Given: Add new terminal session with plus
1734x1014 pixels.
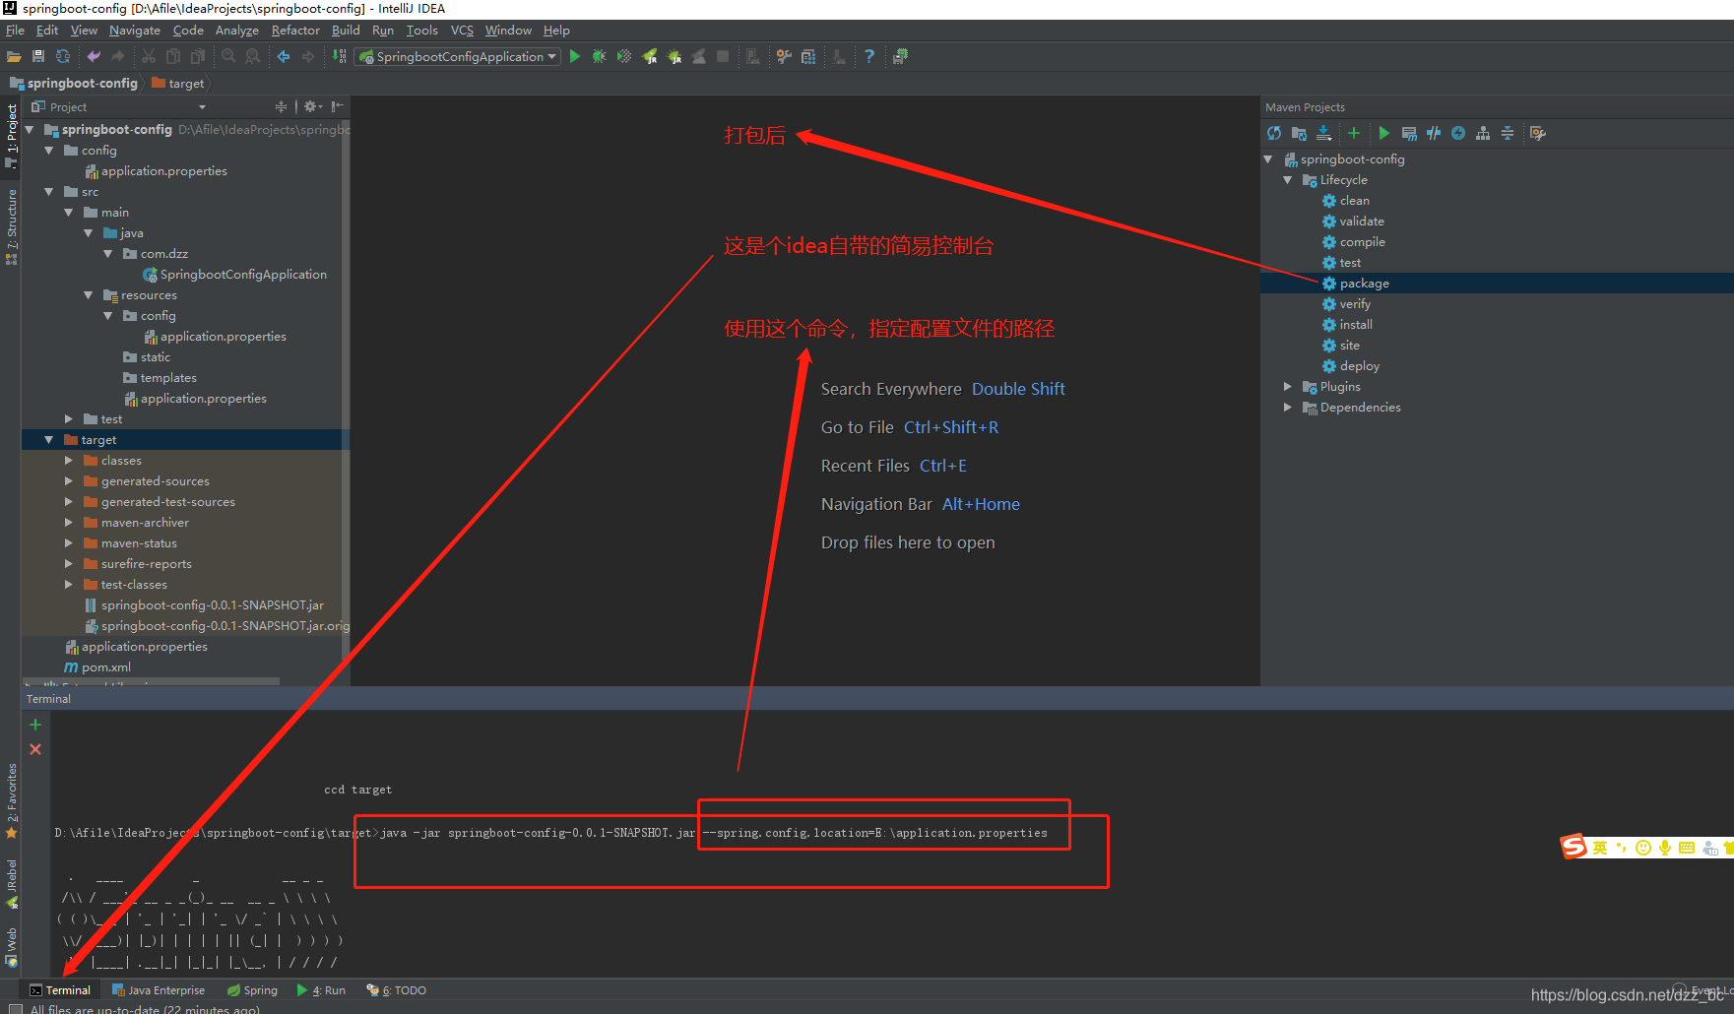Looking at the screenshot, I should point(35,725).
